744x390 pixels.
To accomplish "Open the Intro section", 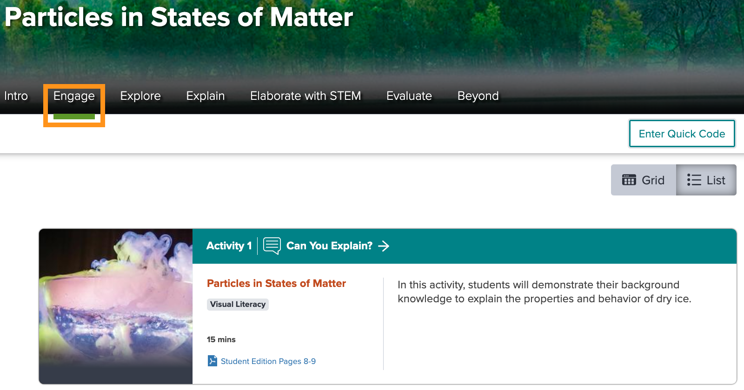I will click(x=15, y=96).
